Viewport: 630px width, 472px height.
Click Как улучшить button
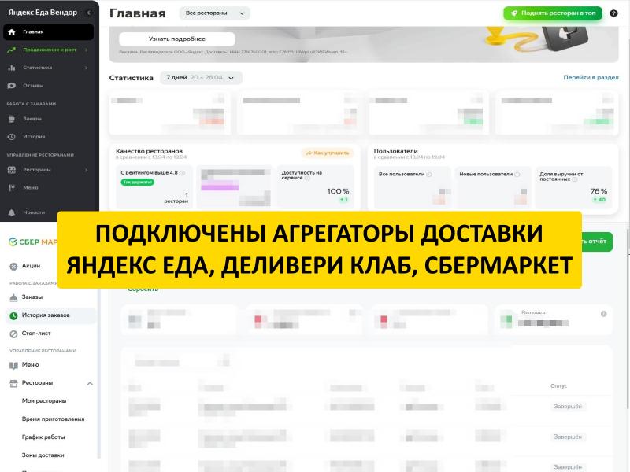(328, 153)
